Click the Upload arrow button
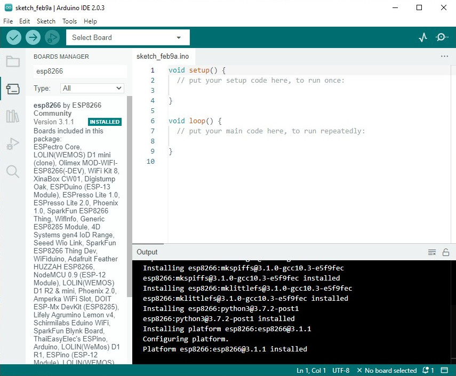Viewport: 456px width, 376px height. (x=33, y=37)
